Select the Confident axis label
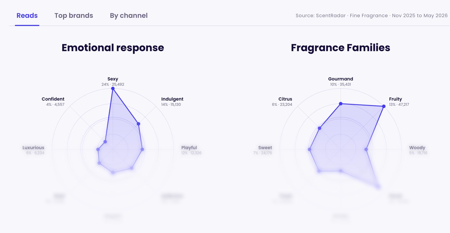This screenshot has height=233, width=450. tap(53, 99)
